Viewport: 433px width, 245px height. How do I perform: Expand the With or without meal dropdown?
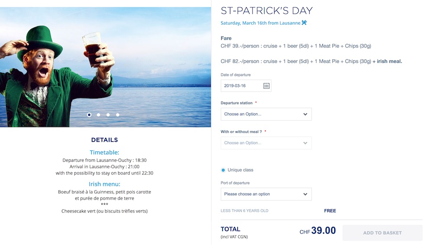pyautogui.click(x=266, y=143)
